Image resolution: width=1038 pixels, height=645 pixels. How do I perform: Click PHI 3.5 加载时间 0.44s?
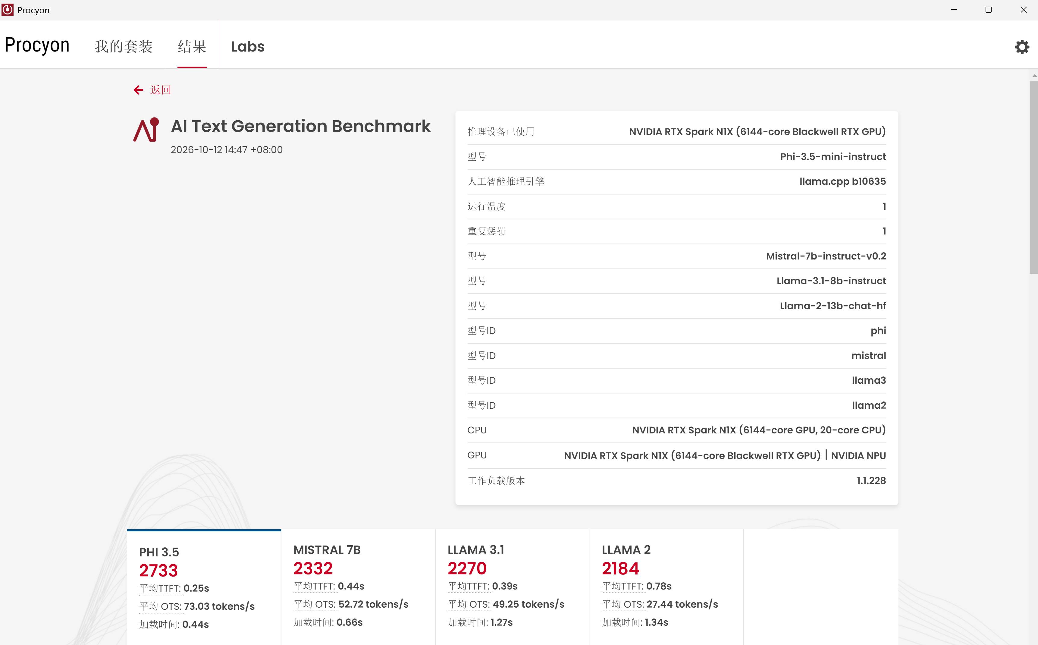(174, 625)
